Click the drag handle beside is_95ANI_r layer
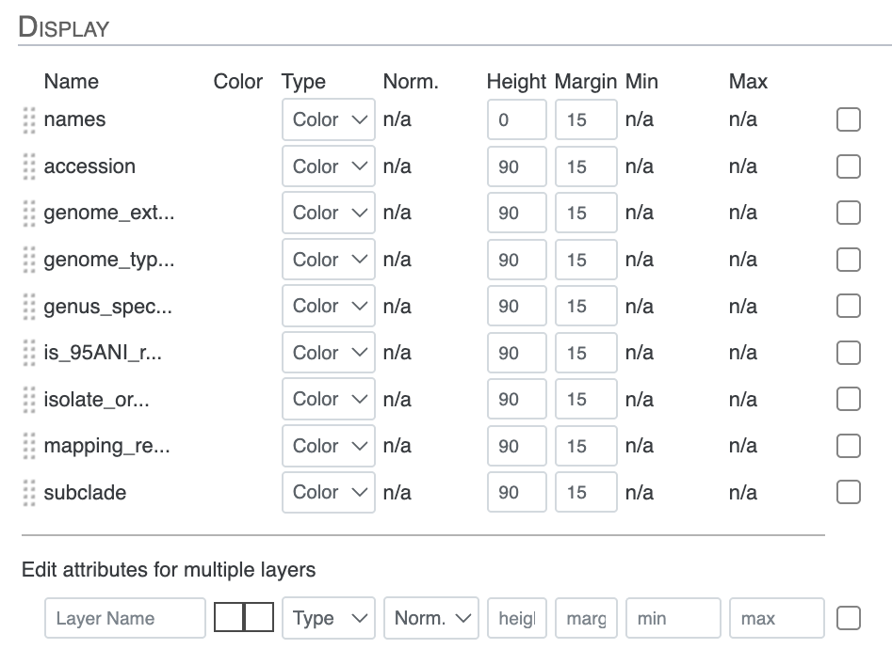The width and height of the screenshot is (892, 665). pos(29,353)
